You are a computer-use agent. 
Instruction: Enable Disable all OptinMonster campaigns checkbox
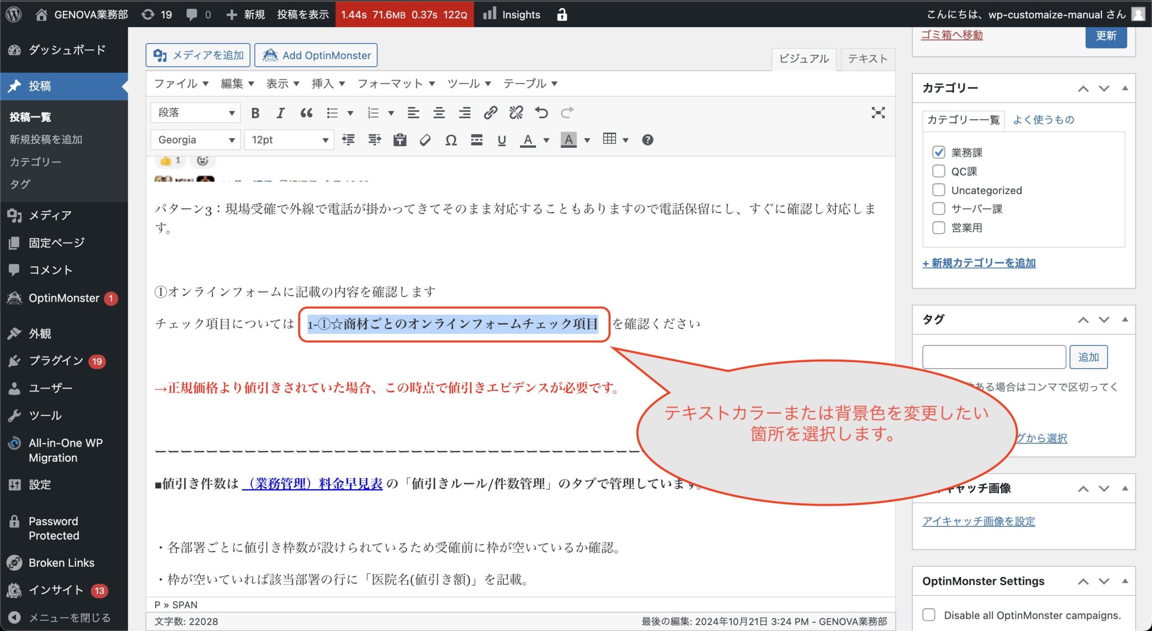click(928, 615)
